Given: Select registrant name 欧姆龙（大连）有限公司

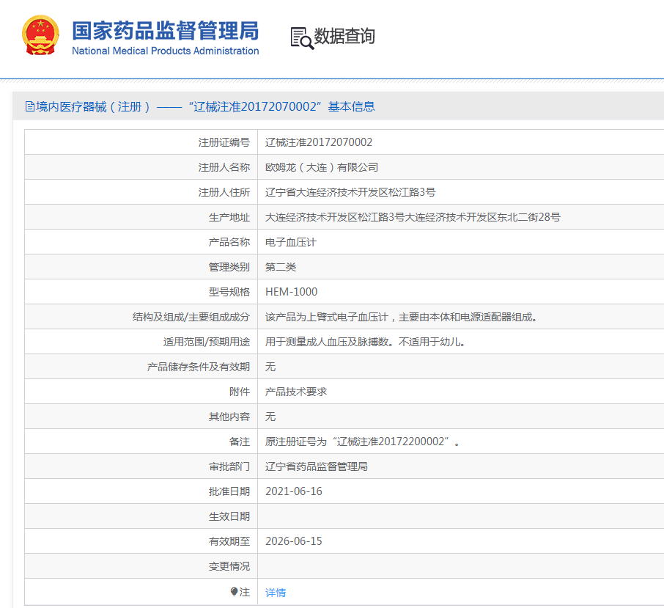Looking at the screenshot, I should [322, 167].
